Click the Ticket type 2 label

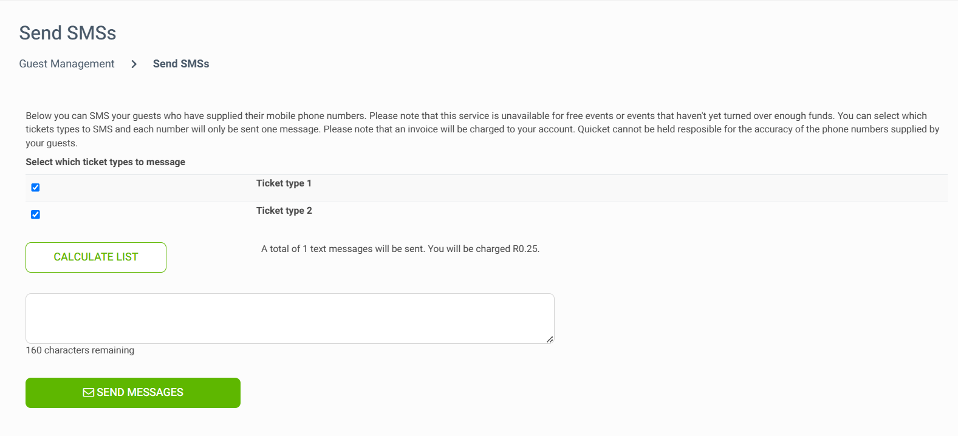click(284, 211)
